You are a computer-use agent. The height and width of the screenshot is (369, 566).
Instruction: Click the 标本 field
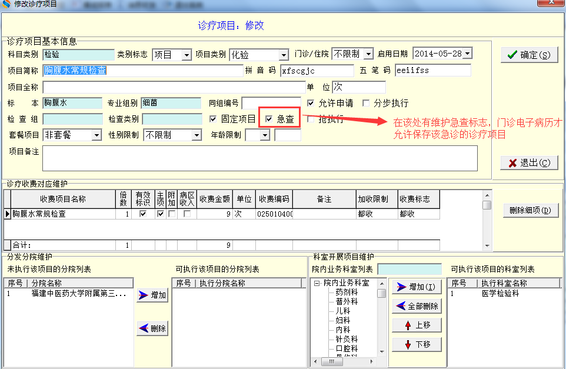point(72,103)
